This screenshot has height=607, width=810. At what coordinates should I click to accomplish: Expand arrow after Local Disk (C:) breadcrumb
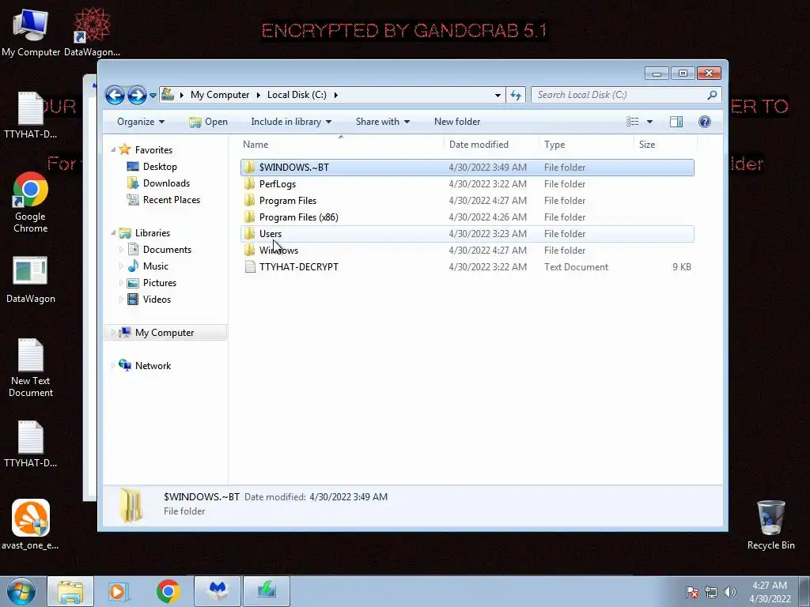[x=335, y=95]
